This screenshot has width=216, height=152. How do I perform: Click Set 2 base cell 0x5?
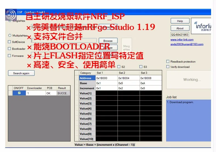[128, 83]
